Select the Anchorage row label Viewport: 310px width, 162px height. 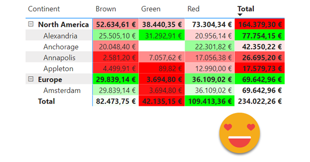pyautogui.click(x=61, y=47)
